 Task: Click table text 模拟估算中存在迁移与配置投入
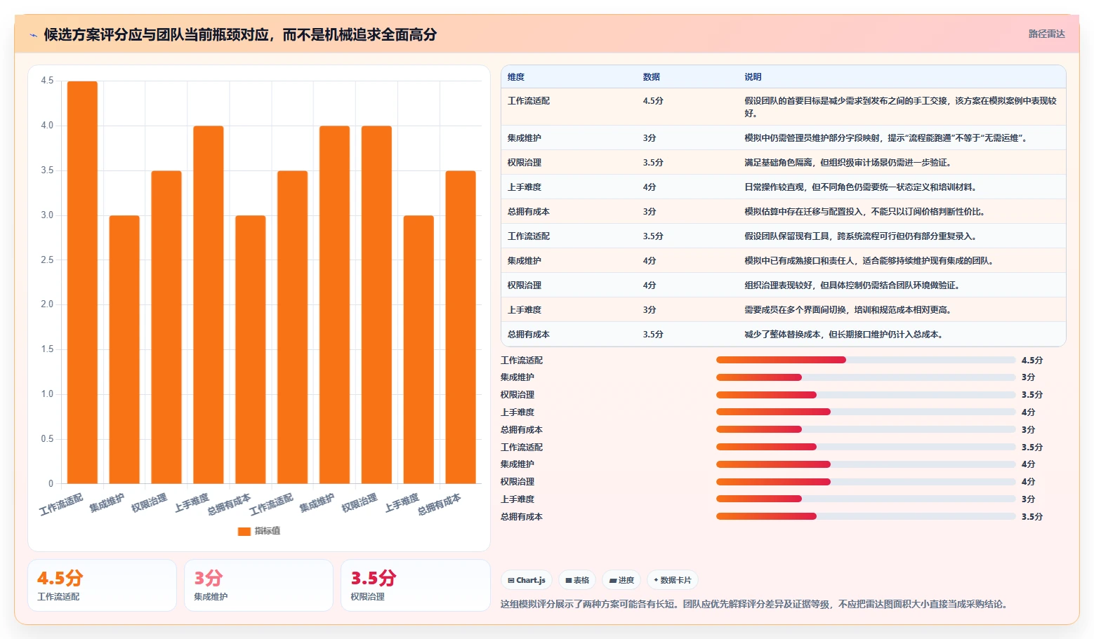[x=803, y=212]
